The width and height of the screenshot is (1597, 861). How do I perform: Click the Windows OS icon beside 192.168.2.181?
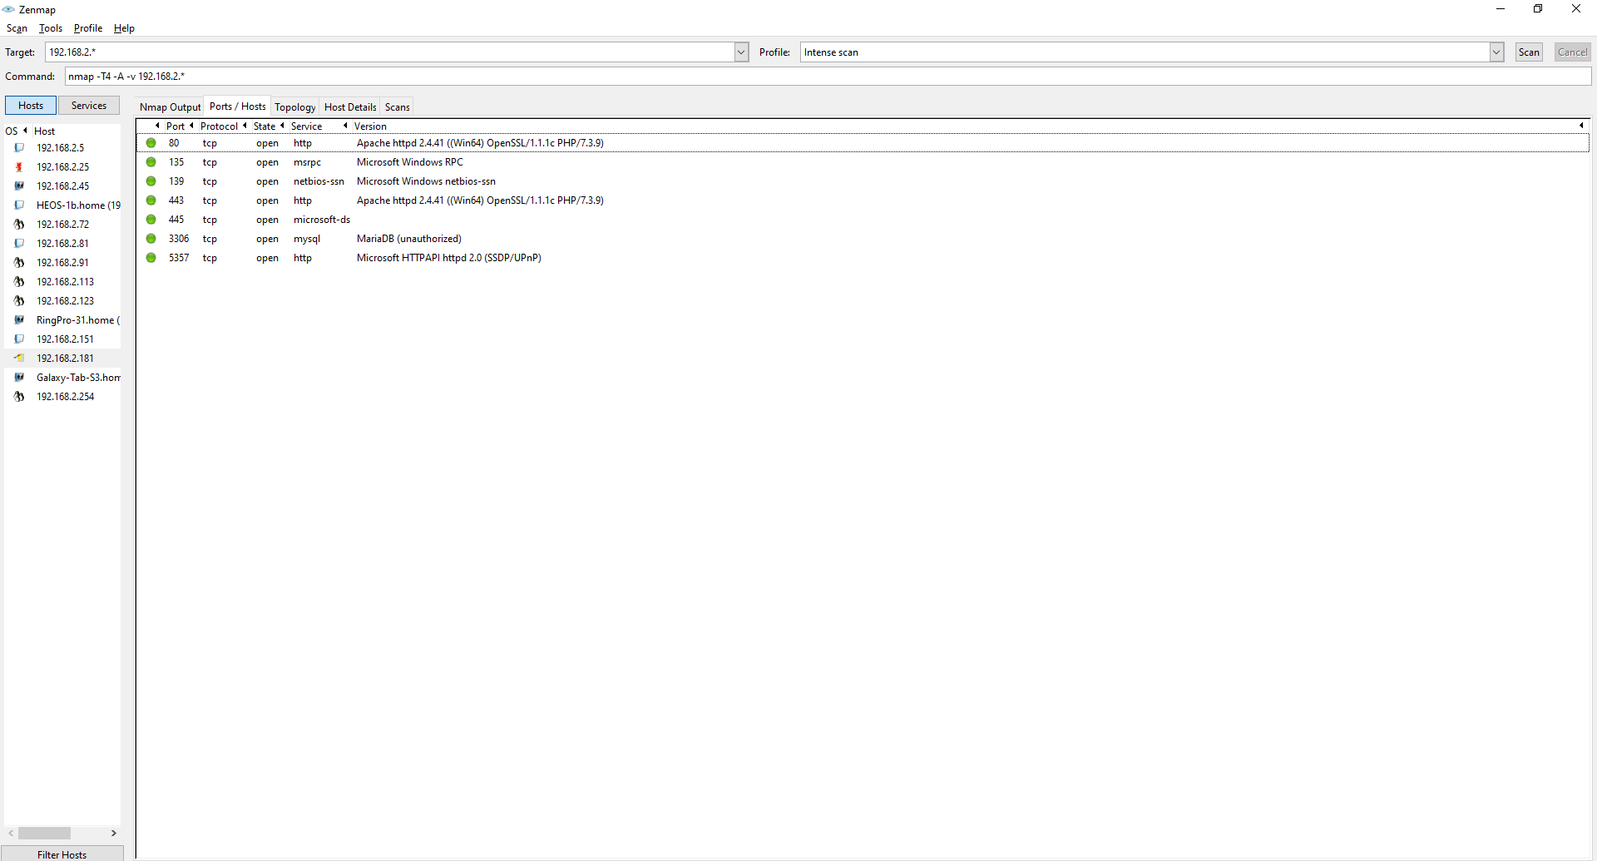19,358
